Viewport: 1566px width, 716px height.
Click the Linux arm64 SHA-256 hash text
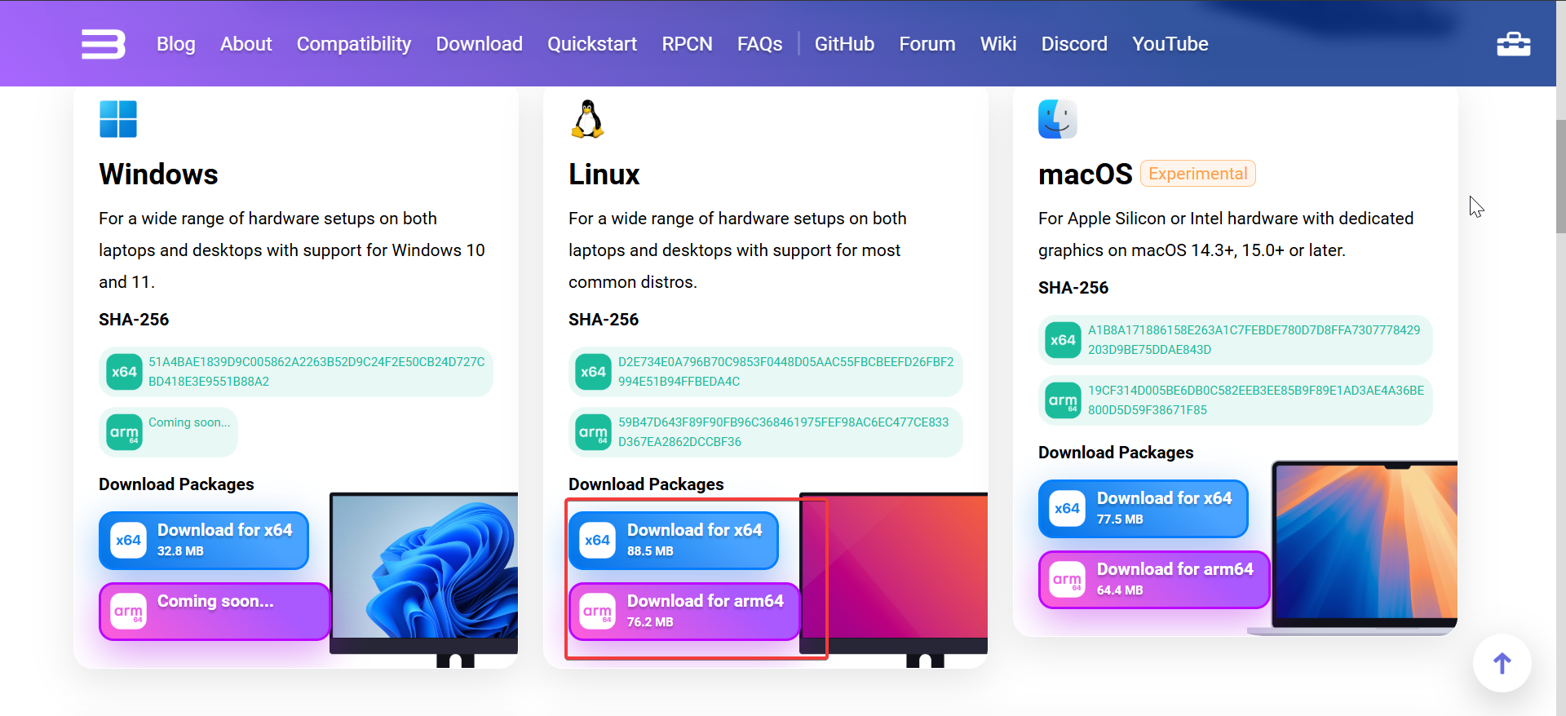(x=784, y=432)
